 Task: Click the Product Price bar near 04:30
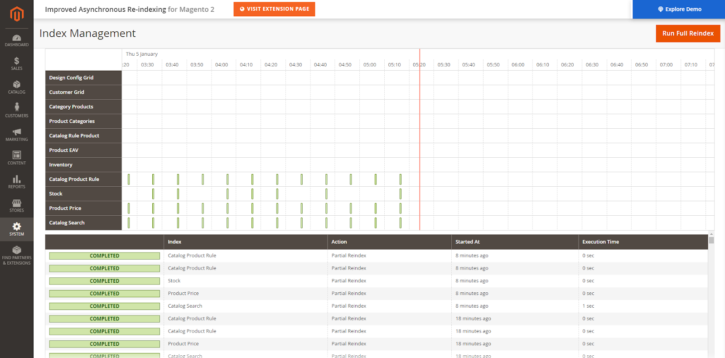coord(302,208)
